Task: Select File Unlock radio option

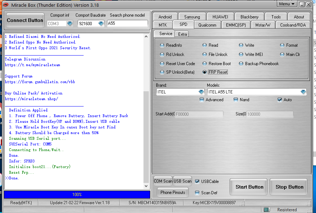Action: [x=204, y=54]
